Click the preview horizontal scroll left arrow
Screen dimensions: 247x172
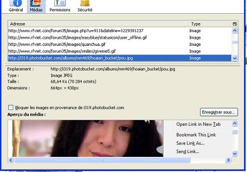click(x=11, y=160)
